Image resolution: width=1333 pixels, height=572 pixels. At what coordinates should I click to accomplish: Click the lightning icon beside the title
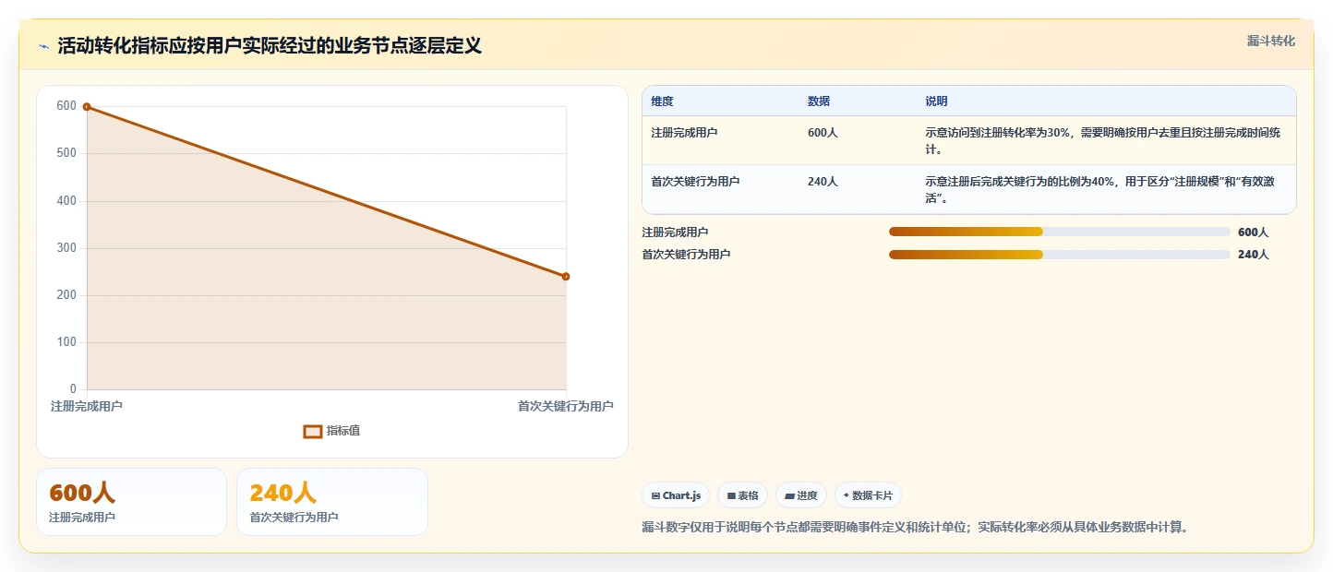[x=43, y=47]
